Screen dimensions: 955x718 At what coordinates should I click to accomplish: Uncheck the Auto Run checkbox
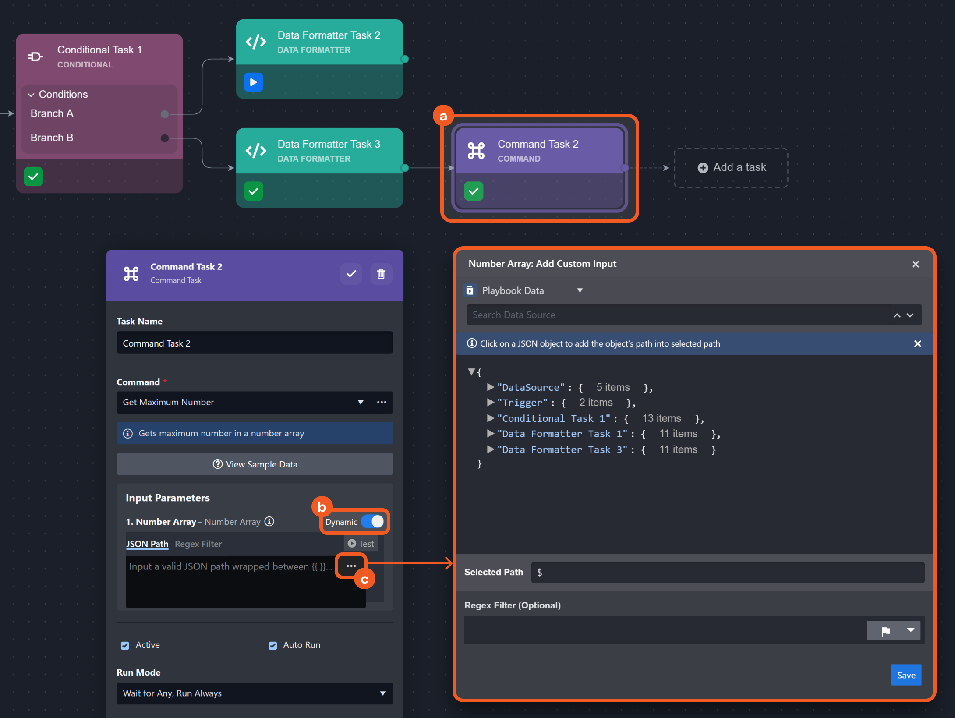click(273, 645)
